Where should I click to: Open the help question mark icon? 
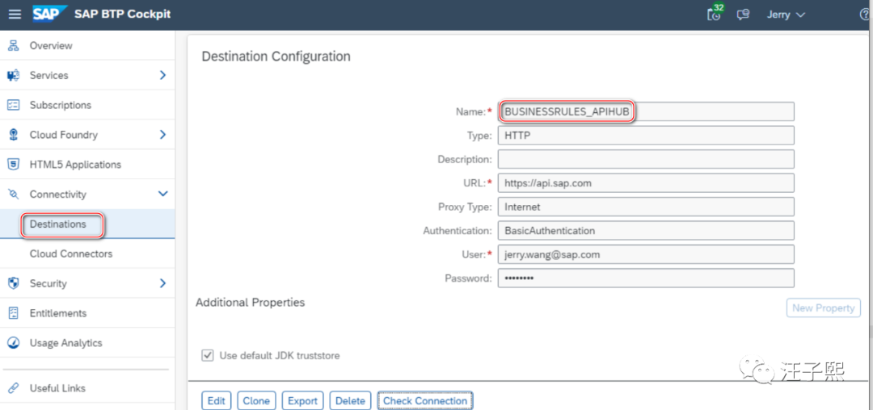pos(865,15)
